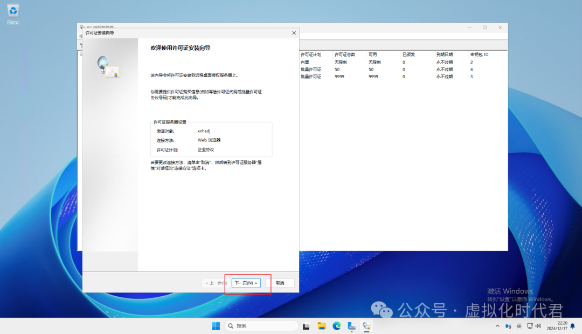Switch the 英 input method indicator
Image resolution: width=582 pixels, height=334 pixels.
click(x=519, y=326)
